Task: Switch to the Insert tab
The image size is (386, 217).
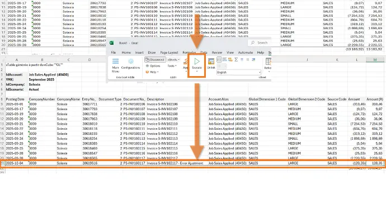Action: click(139, 53)
